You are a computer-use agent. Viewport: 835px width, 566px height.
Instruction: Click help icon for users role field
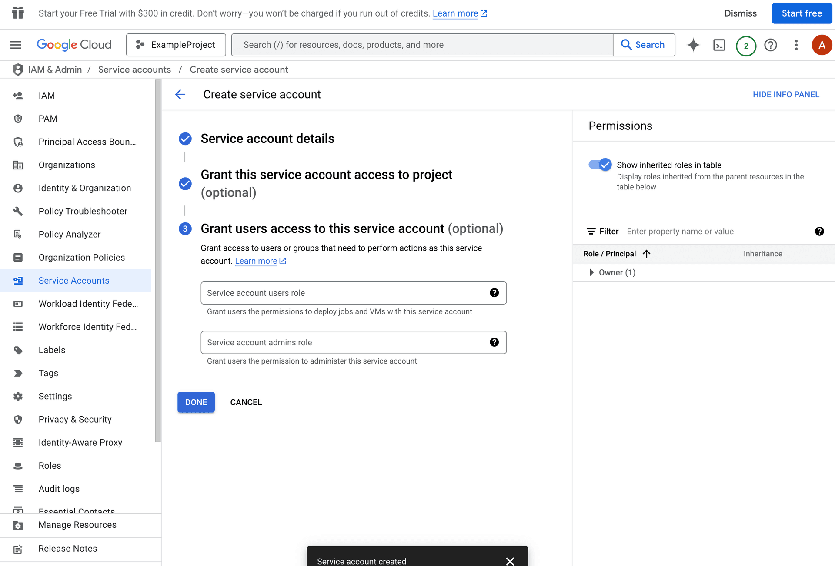(x=494, y=293)
